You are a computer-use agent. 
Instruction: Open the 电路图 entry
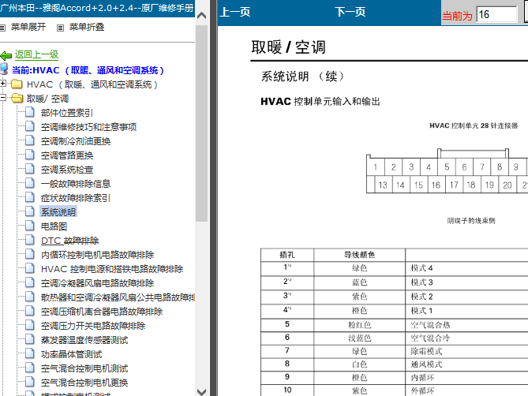coord(54,226)
